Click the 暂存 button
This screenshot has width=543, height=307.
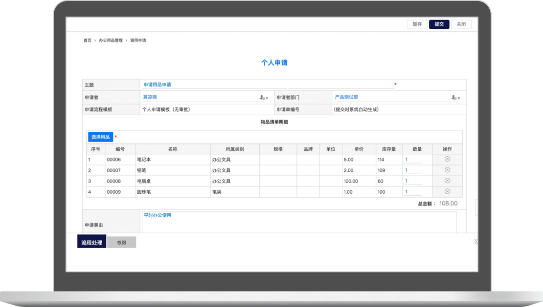pos(417,24)
